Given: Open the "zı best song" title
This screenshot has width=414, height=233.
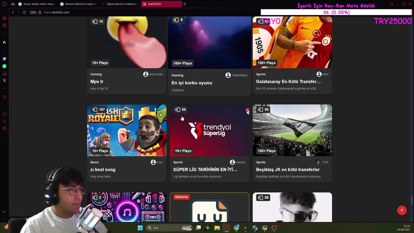Looking at the screenshot, I should (103, 170).
